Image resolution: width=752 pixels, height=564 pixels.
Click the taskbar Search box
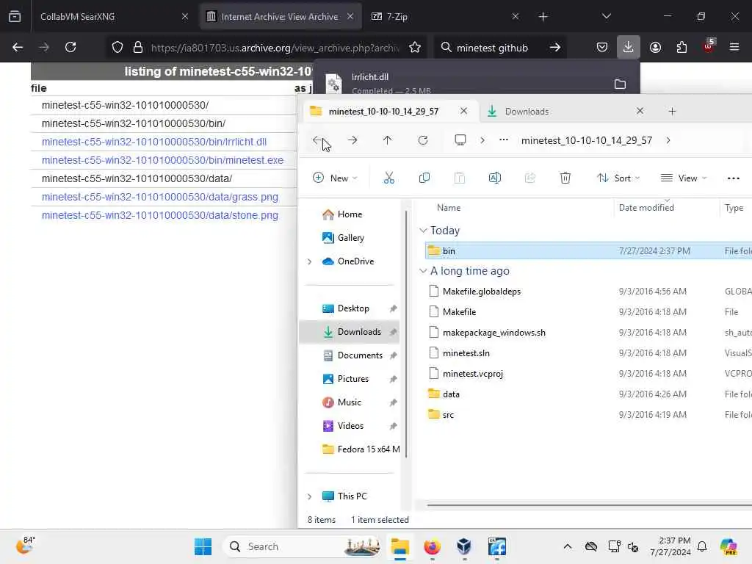(303, 546)
